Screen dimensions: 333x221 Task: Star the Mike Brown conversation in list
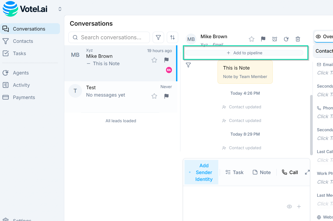coord(154,60)
